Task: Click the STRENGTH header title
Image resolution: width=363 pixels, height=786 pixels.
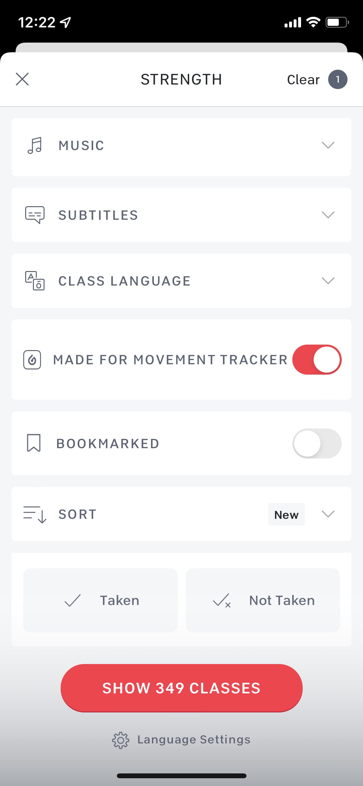Action: pyautogui.click(x=181, y=79)
